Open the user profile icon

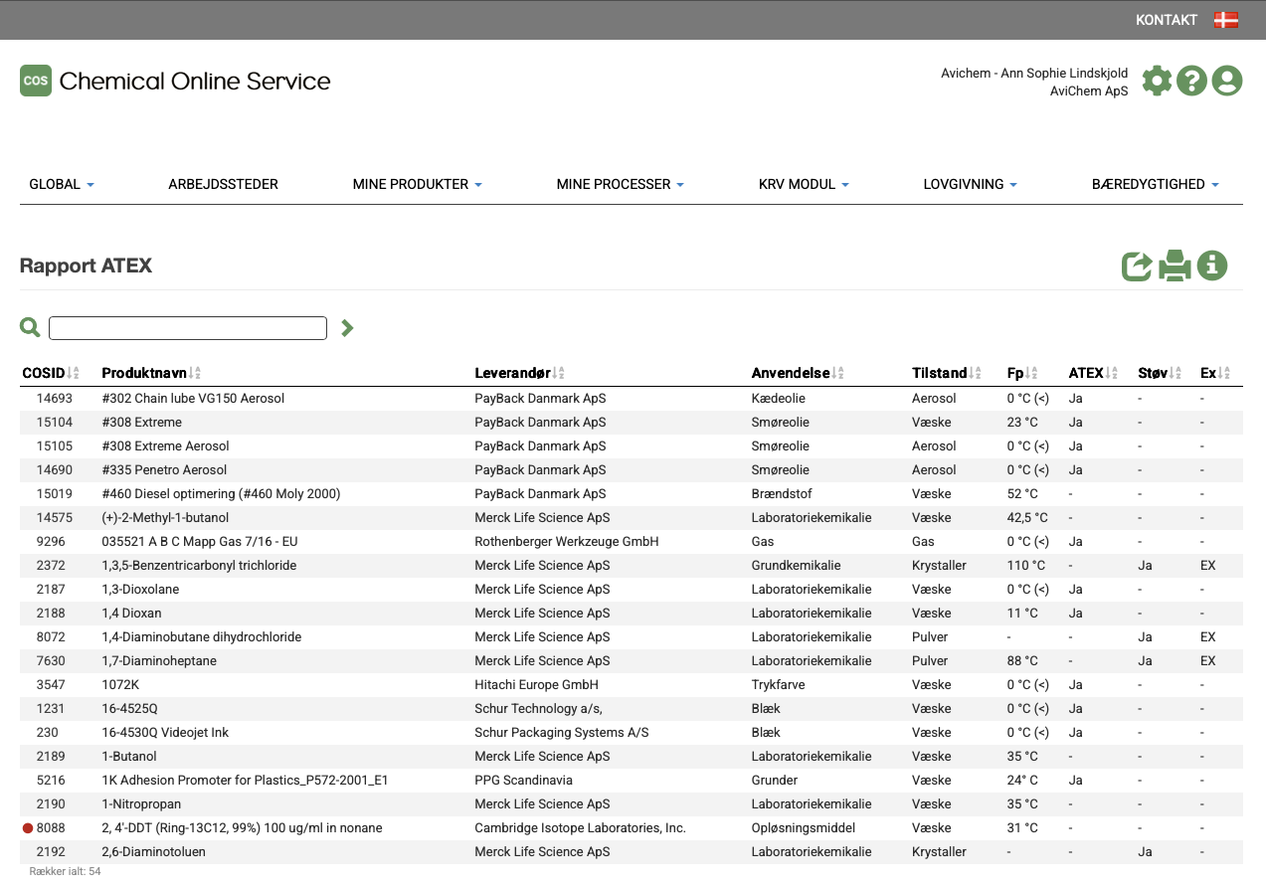click(1227, 81)
